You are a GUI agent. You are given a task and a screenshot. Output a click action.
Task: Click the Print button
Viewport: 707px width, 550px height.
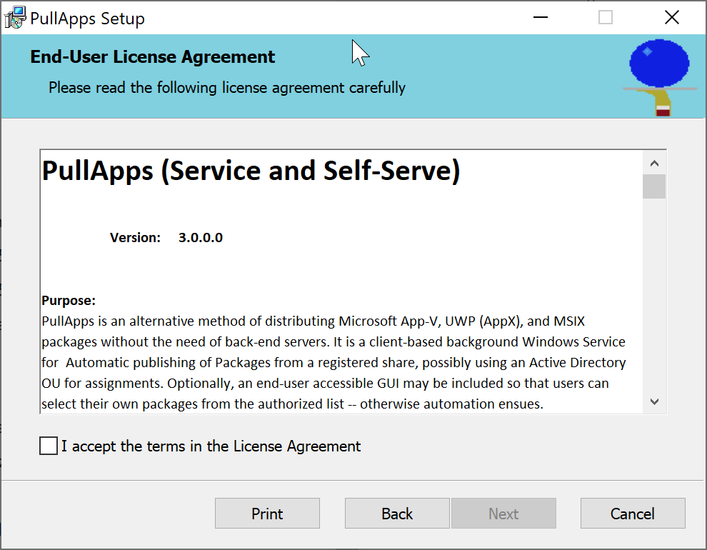[267, 513]
